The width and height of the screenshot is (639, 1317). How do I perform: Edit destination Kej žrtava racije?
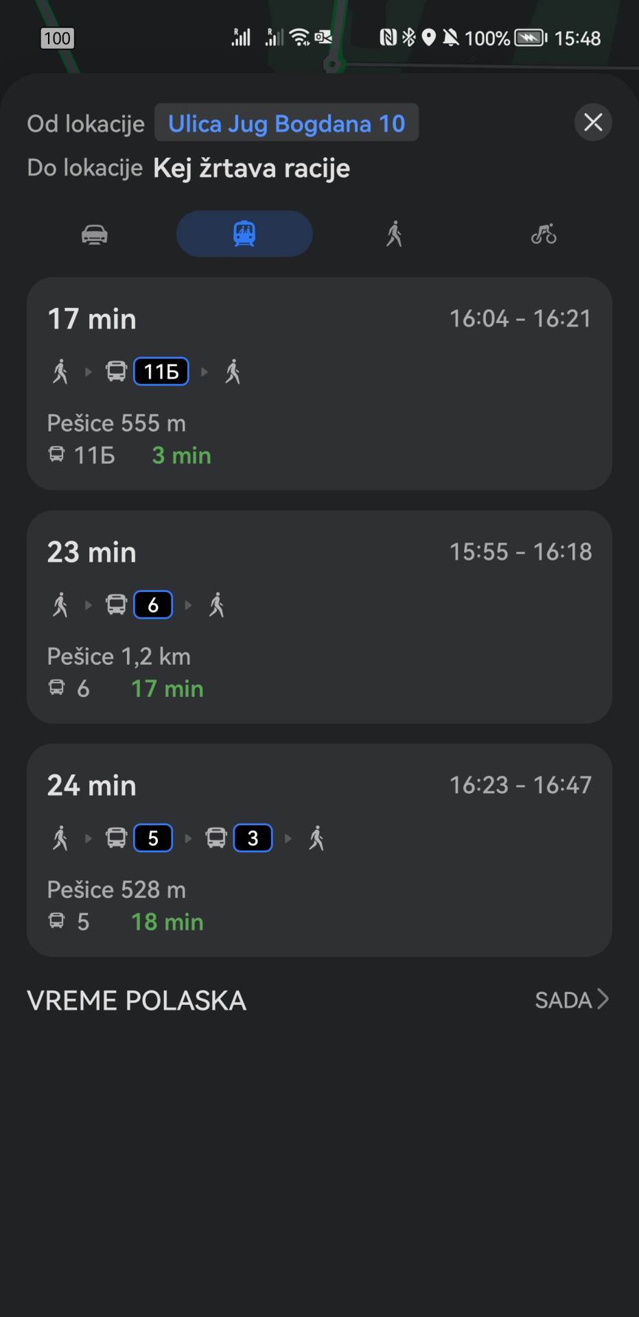click(x=251, y=168)
